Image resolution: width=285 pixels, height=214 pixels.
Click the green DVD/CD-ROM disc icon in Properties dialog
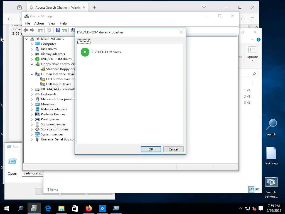pos(85,52)
